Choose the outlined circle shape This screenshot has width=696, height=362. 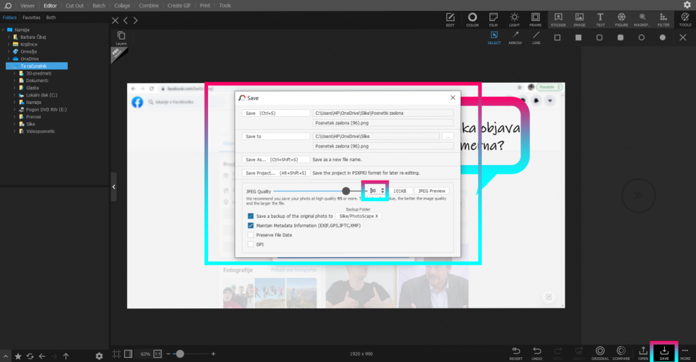(x=642, y=38)
